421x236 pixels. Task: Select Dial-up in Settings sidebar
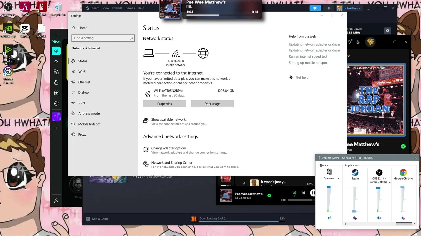[103, 92]
